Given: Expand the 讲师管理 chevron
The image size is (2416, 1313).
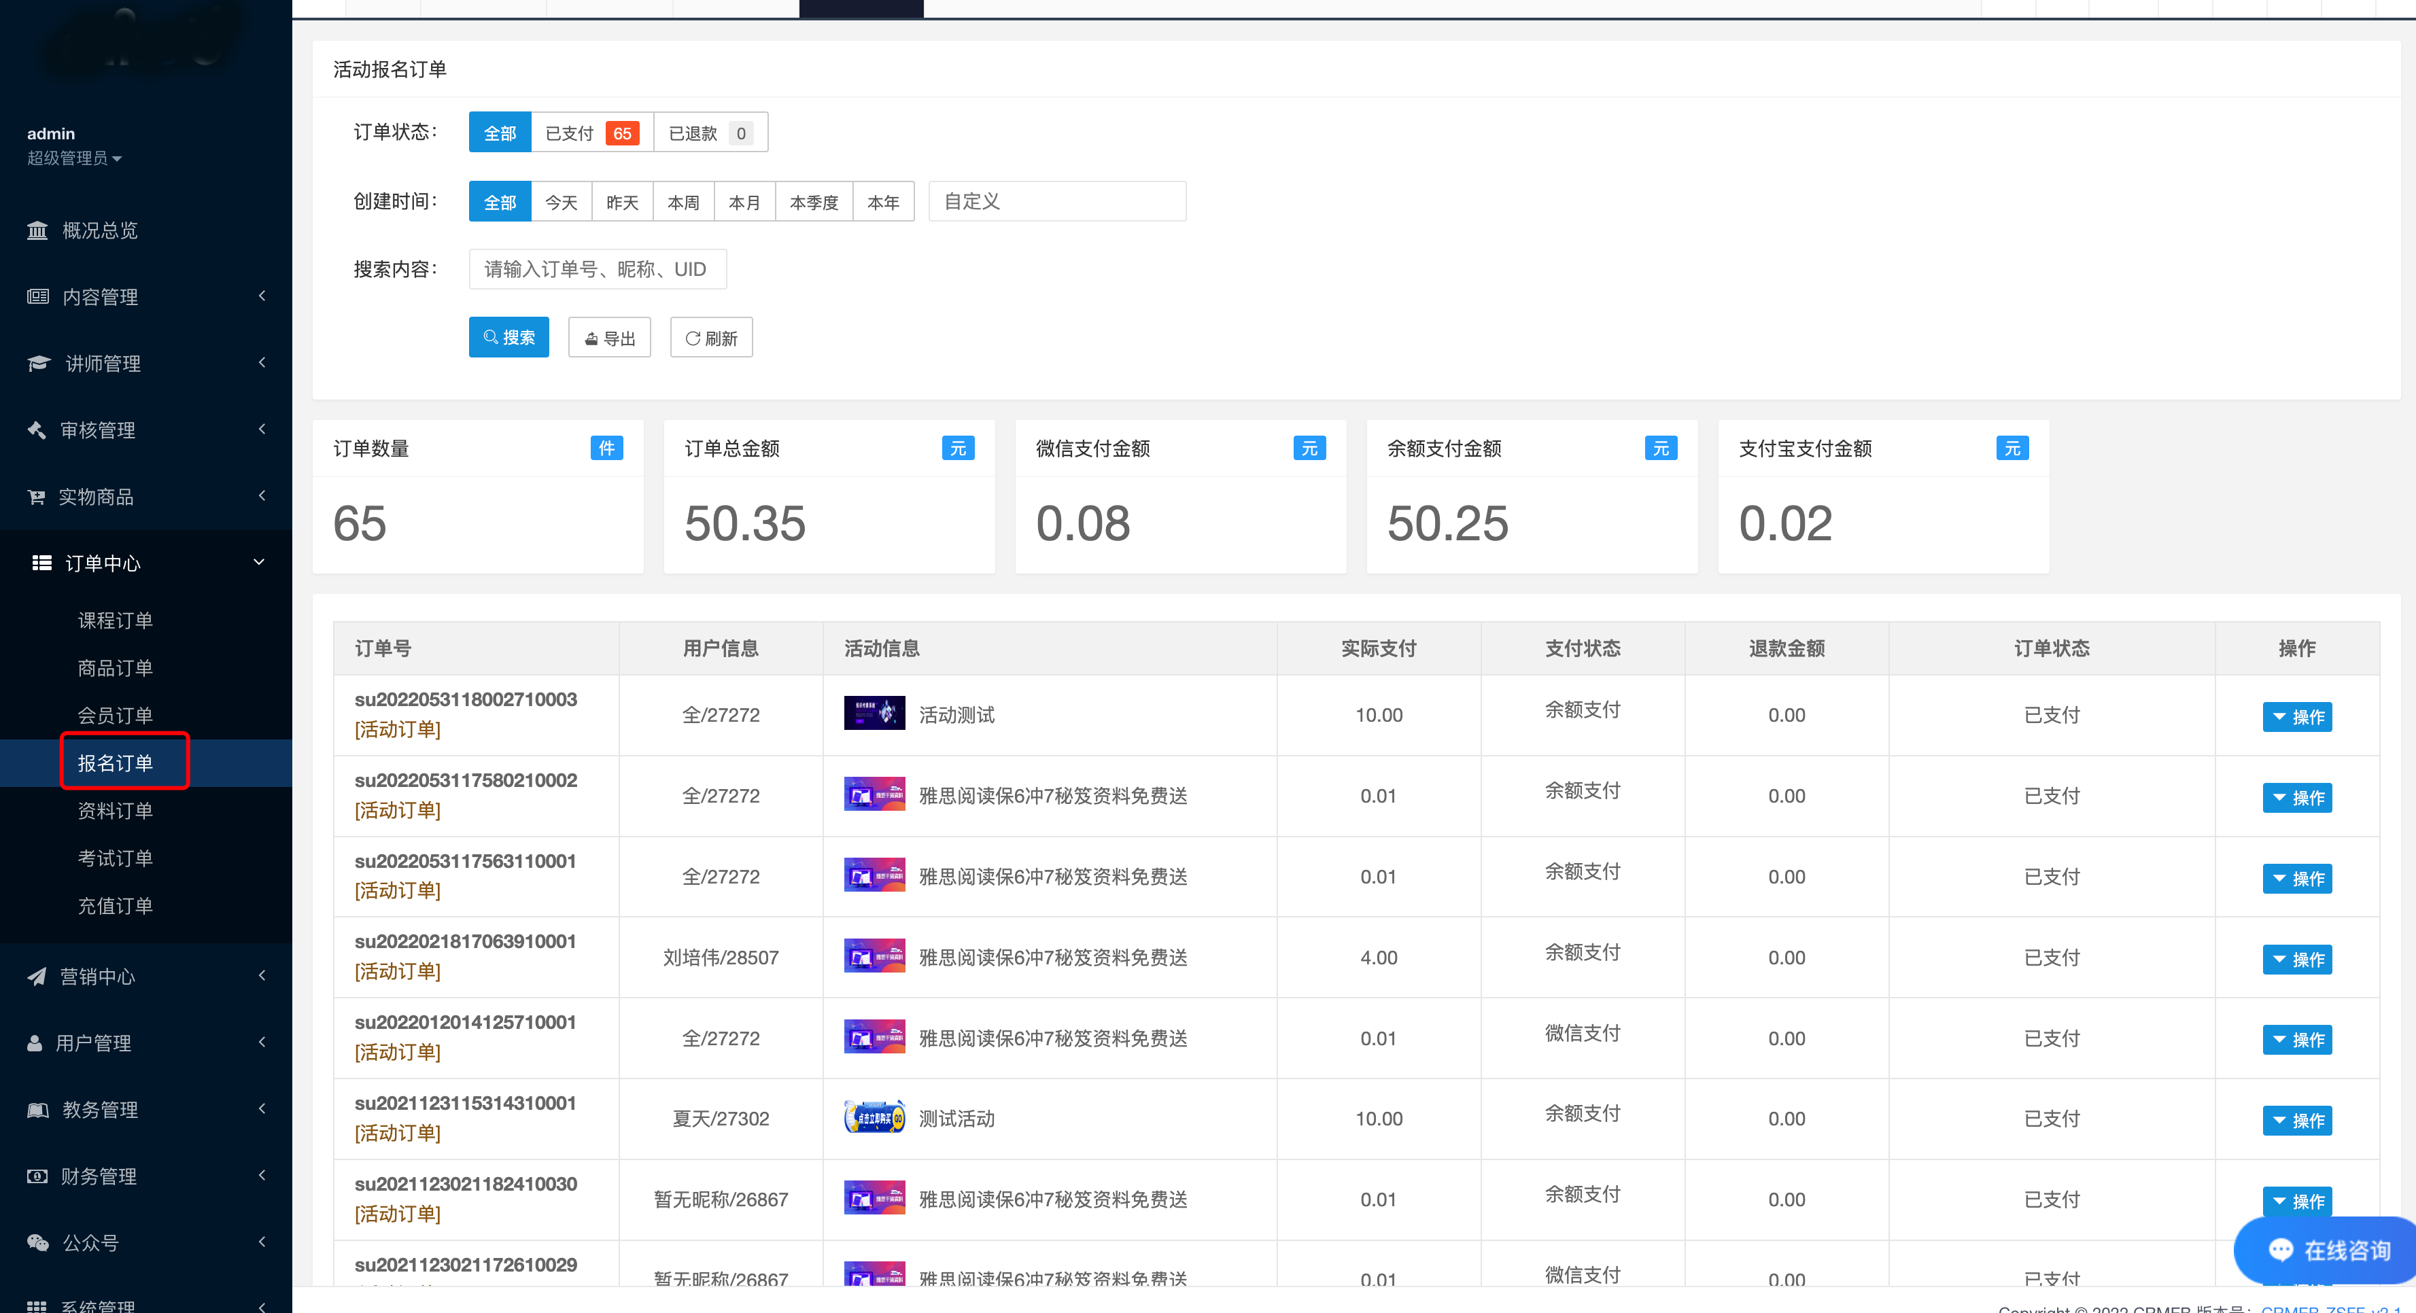Looking at the screenshot, I should [262, 362].
